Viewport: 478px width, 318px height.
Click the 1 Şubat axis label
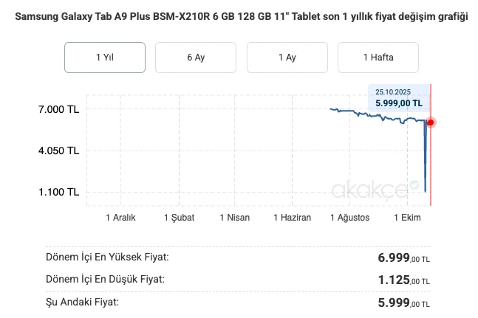click(x=179, y=218)
